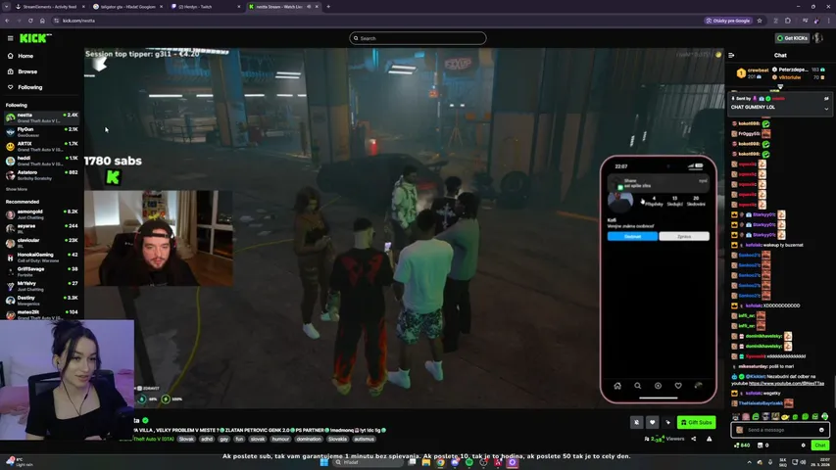Reload the page with the browser refresh button
This screenshot has width=836, height=470.
tap(30, 21)
